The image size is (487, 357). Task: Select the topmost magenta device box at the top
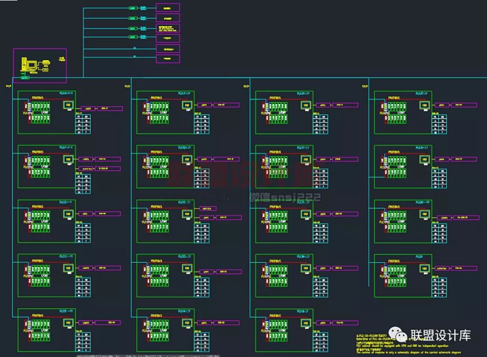tap(168, 9)
